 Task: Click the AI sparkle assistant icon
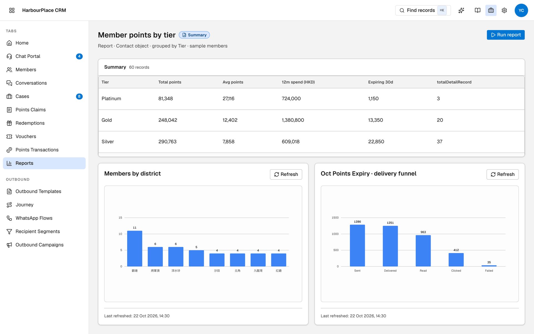pos(461,10)
